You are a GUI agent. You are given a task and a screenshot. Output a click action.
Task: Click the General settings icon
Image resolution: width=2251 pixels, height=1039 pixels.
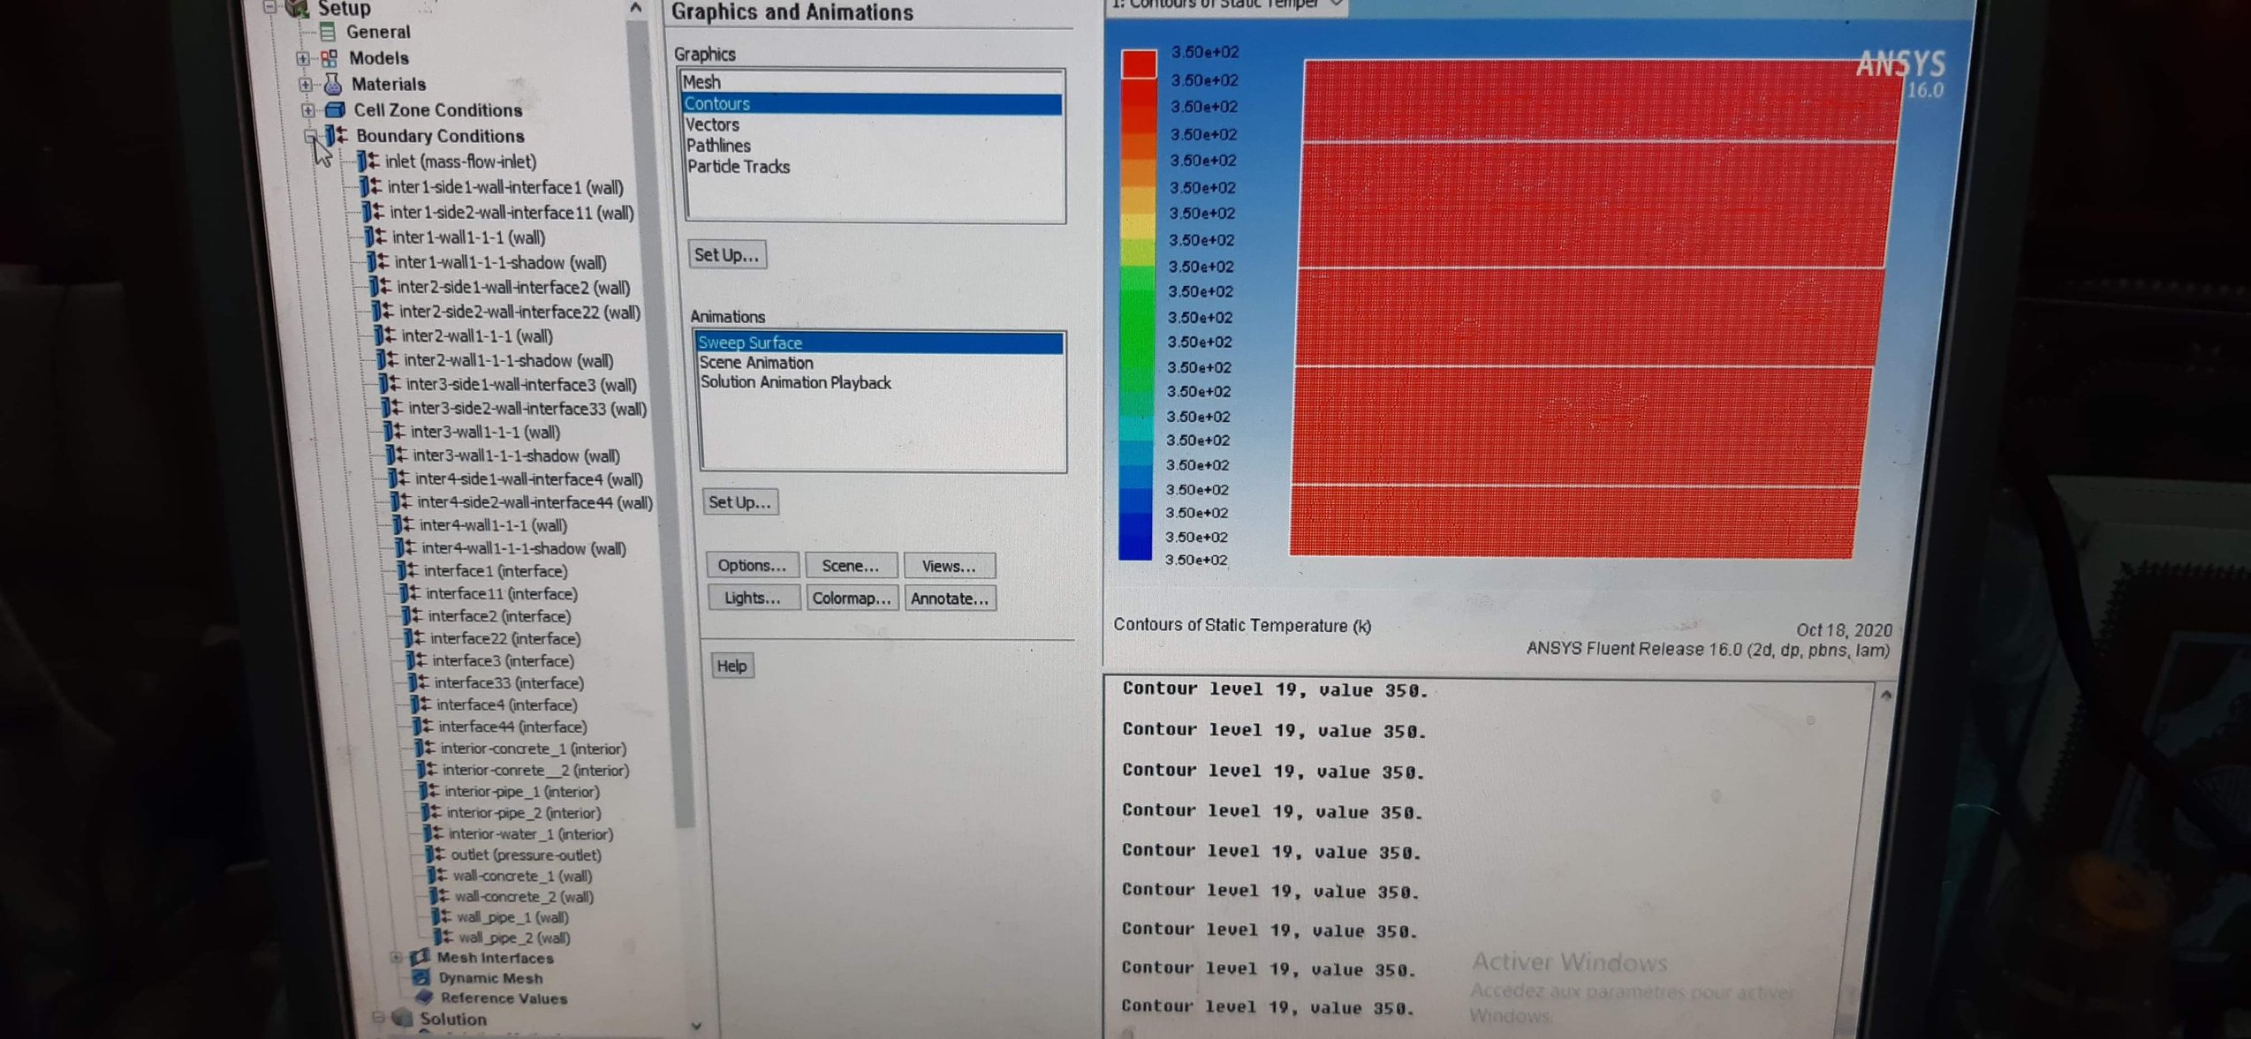point(328,33)
